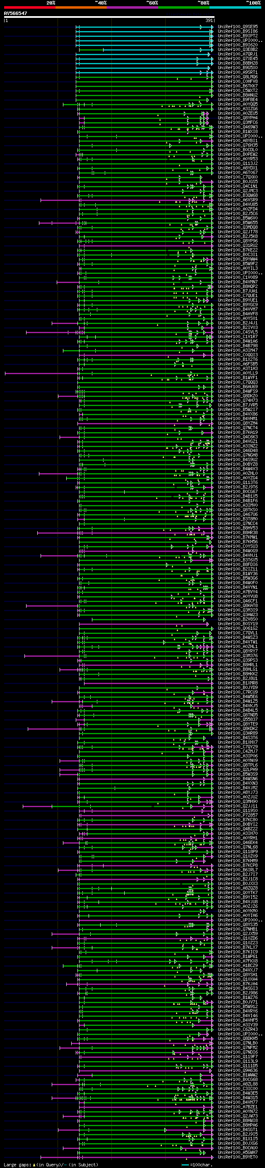Click hit label UniRef100_A8YBI1
The width and height of the screenshot is (265, 1168).
point(238,140)
